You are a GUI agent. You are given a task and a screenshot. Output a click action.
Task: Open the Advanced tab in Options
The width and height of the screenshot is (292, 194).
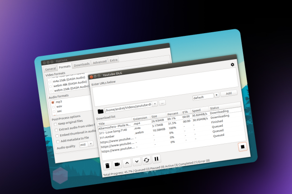point(100,62)
